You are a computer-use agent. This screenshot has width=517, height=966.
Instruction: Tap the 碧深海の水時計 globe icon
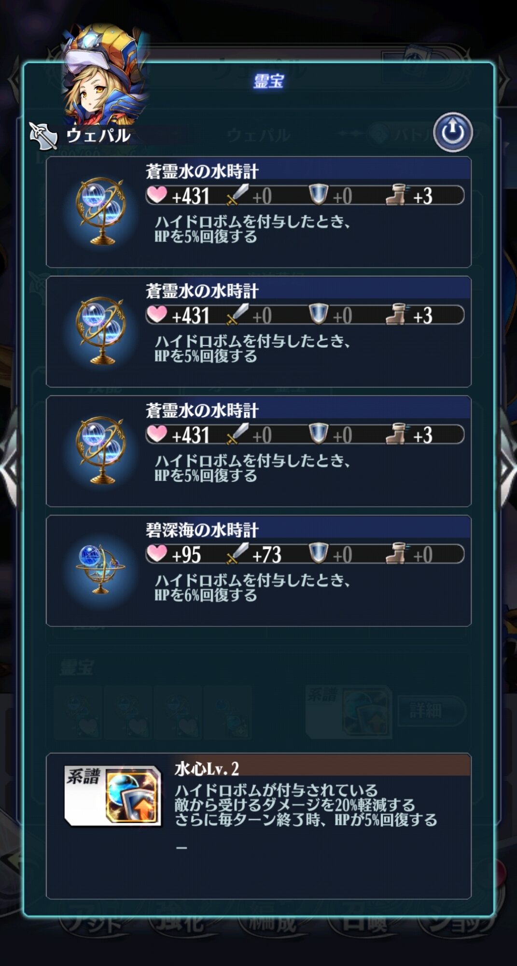pyautogui.click(x=100, y=569)
